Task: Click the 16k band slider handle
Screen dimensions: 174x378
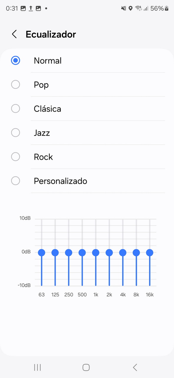Action: coord(150,252)
